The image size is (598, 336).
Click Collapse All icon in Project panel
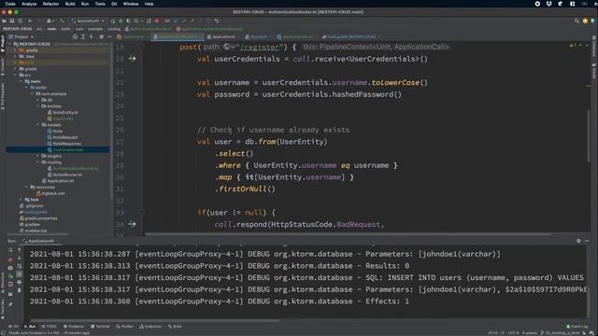point(92,37)
